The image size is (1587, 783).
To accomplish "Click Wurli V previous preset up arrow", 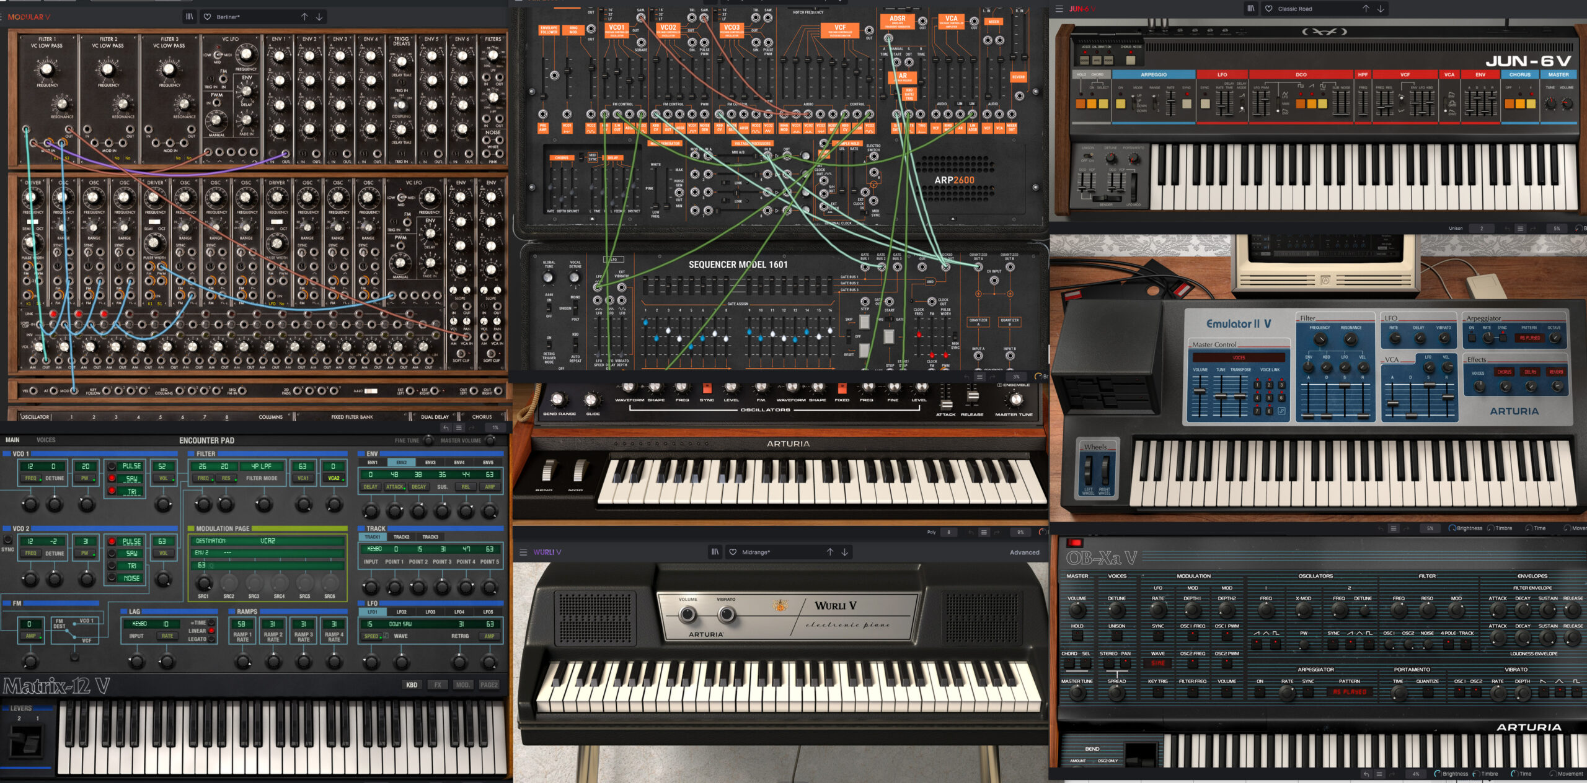I will pos(829,552).
